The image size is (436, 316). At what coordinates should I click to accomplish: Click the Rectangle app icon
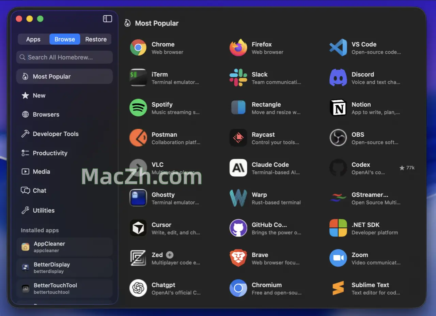click(238, 108)
